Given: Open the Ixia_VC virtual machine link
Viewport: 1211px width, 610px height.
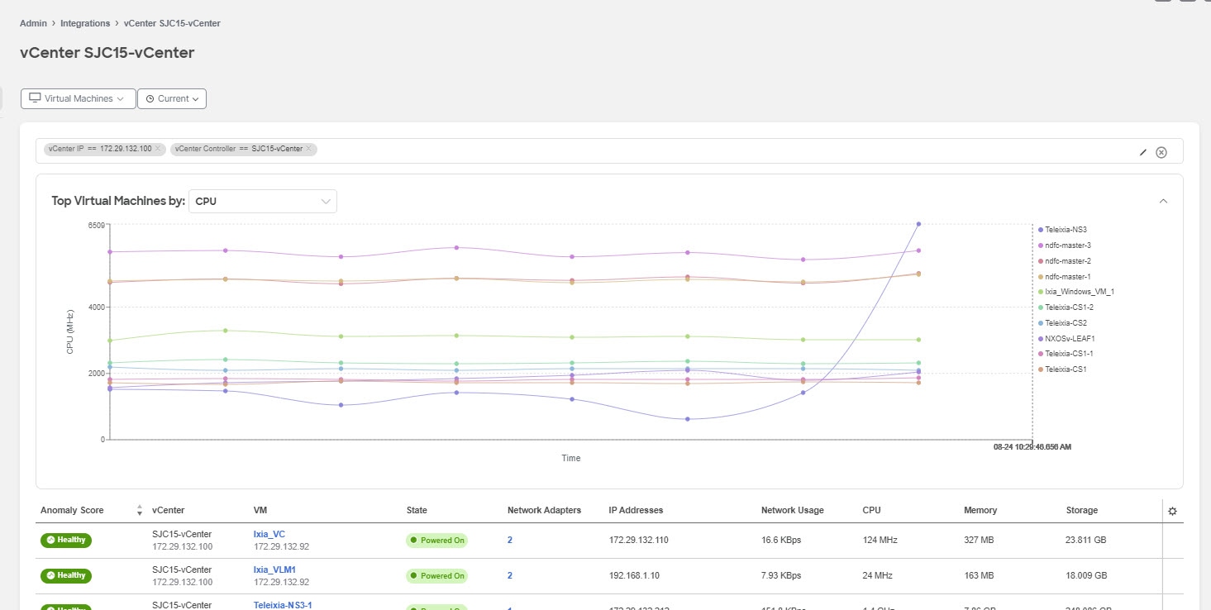Looking at the screenshot, I should click(269, 534).
